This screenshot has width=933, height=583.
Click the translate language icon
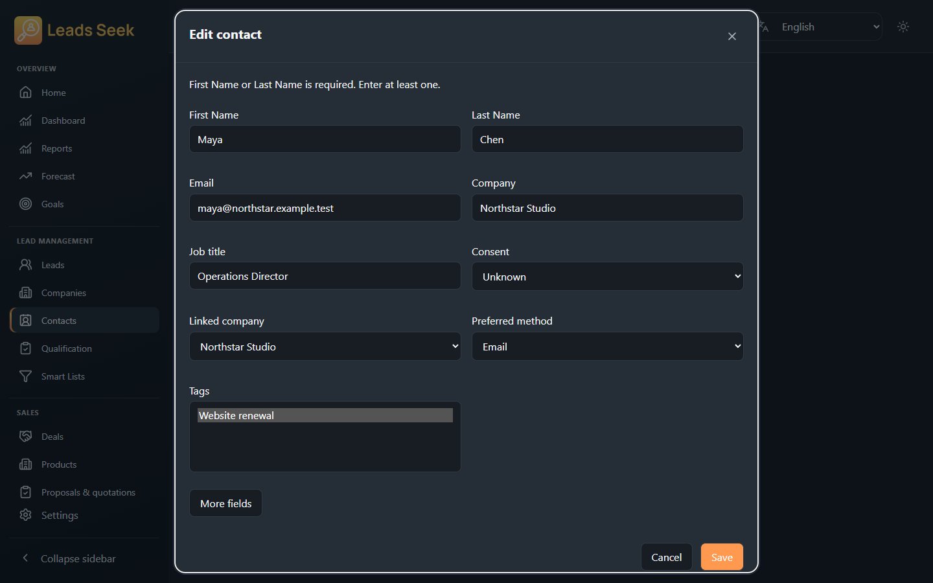coord(764,27)
